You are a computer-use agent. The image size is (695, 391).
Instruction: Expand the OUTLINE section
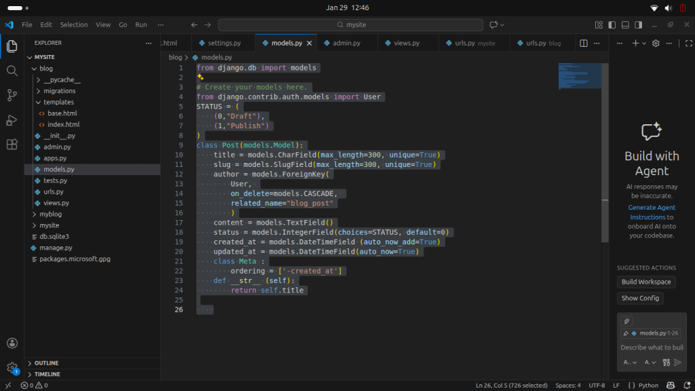pyautogui.click(x=46, y=363)
